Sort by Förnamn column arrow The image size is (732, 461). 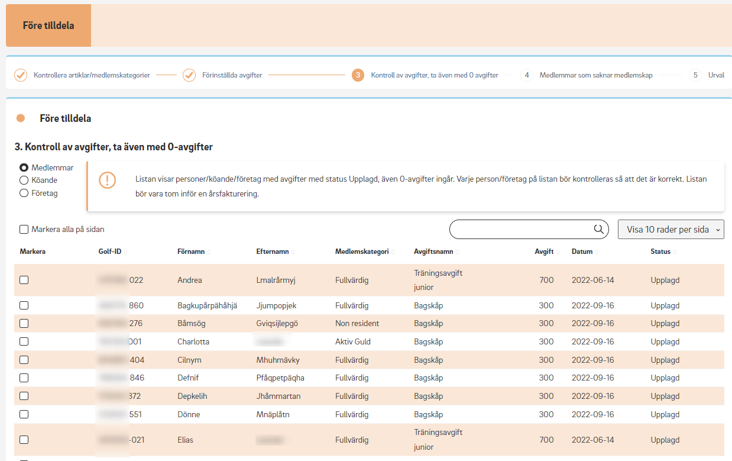[x=209, y=252]
